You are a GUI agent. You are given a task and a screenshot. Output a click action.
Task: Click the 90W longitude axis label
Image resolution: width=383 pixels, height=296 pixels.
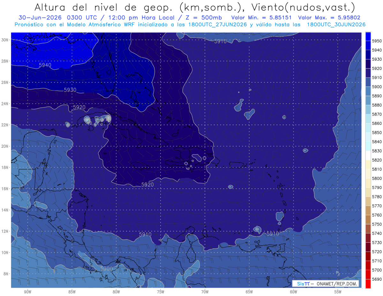[28, 292]
